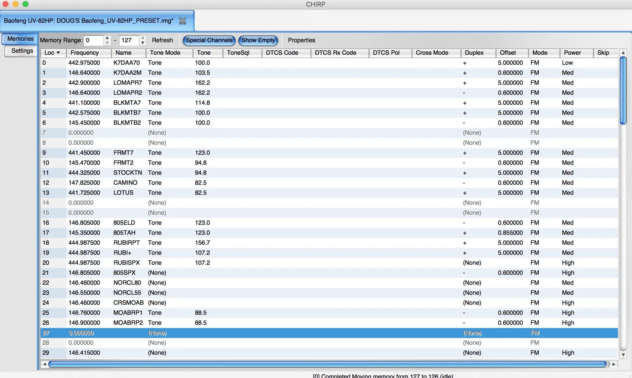Select empty memory row 28
This screenshot has height=378, width=632.
point(329,343)
